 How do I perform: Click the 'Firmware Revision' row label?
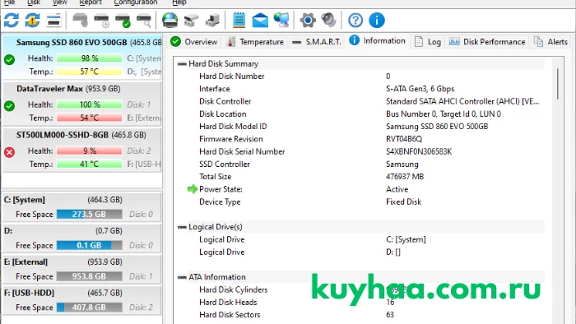pos(230,139)
